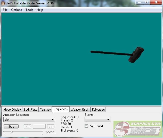Open the Options menu
This screenshot has height=138, width=163.
point(17,10)
